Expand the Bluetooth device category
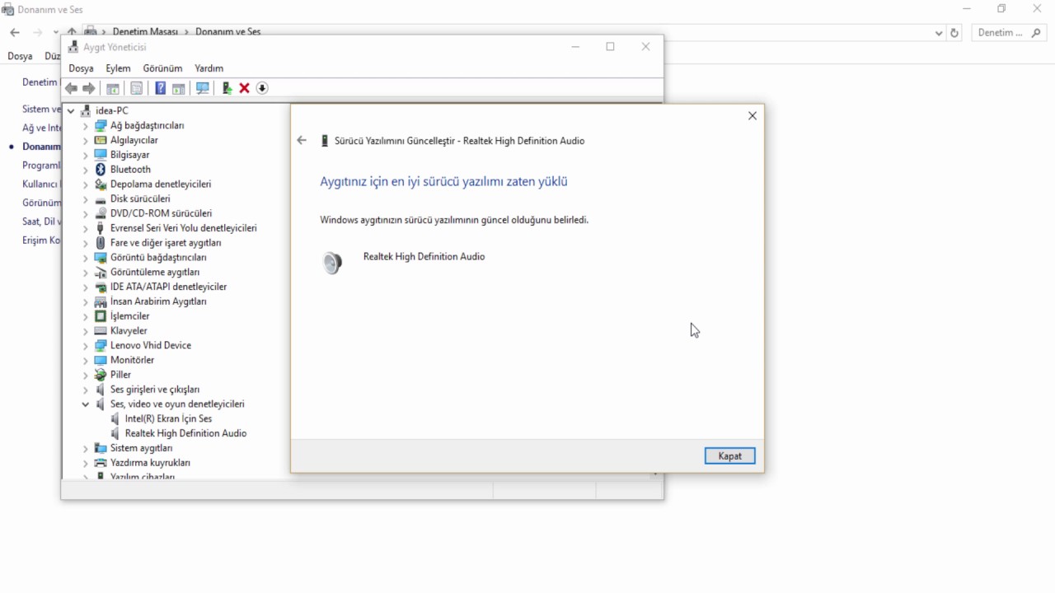Viewport: 1055px width, 593px height. (85, 169)
